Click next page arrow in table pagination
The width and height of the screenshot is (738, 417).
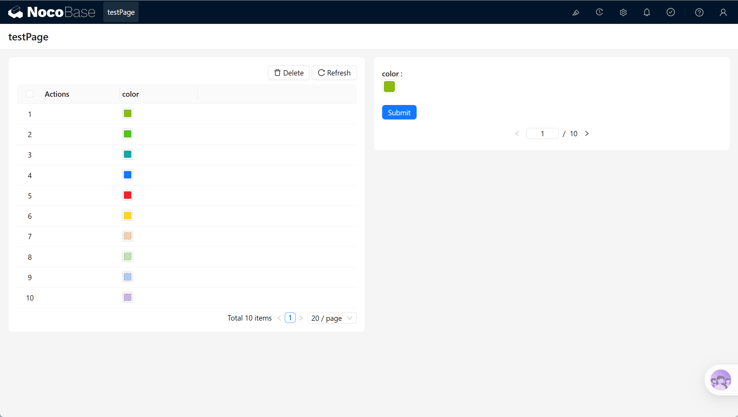[x=301, y=318]
